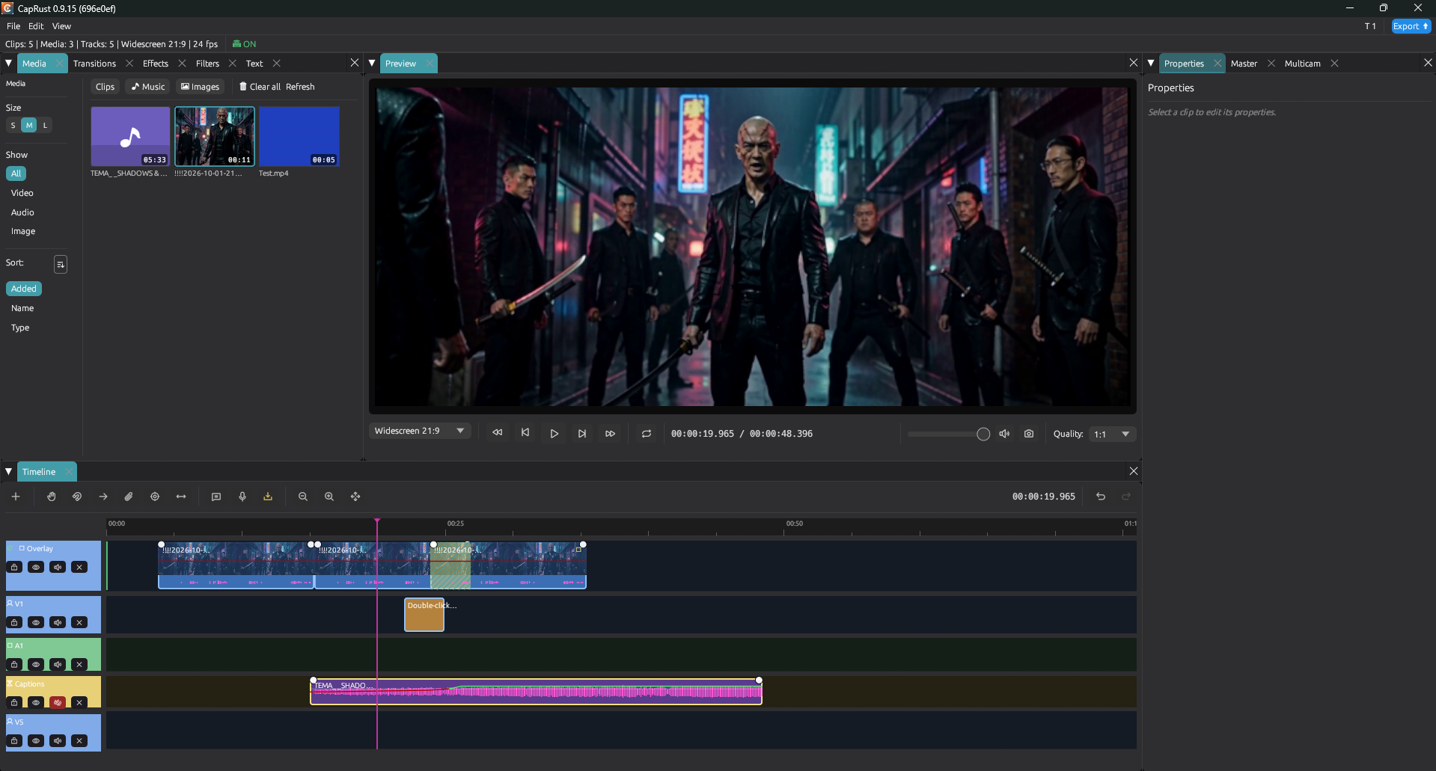
Task: Click the preview volume speaker icon
Action: point(1004,434)
